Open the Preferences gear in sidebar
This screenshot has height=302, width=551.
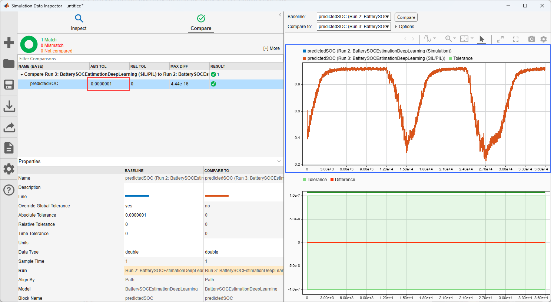pos(9,169)
